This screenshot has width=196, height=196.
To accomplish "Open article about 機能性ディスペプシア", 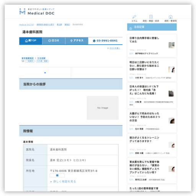I will tap(144, 167).
